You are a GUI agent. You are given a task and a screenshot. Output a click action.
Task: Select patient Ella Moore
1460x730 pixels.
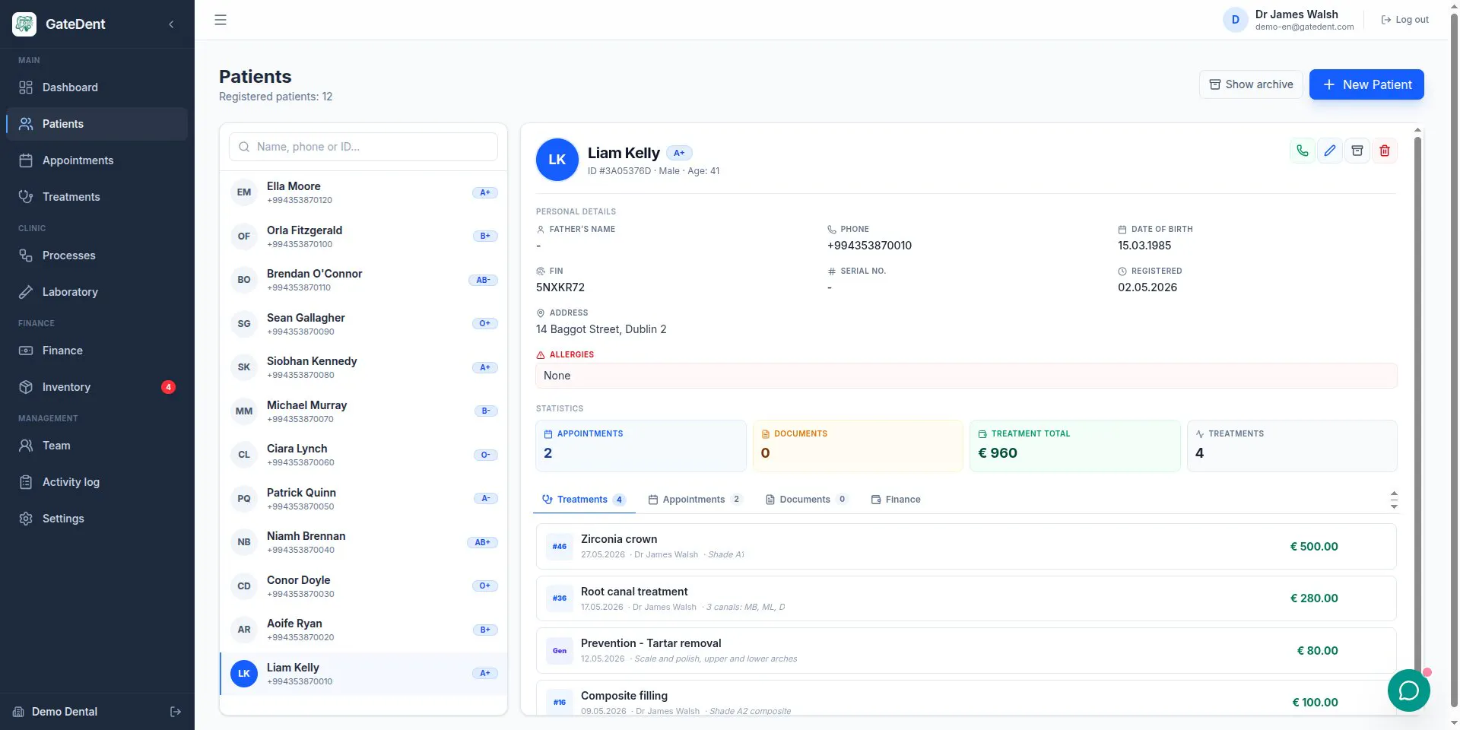(x=363, y=192)
